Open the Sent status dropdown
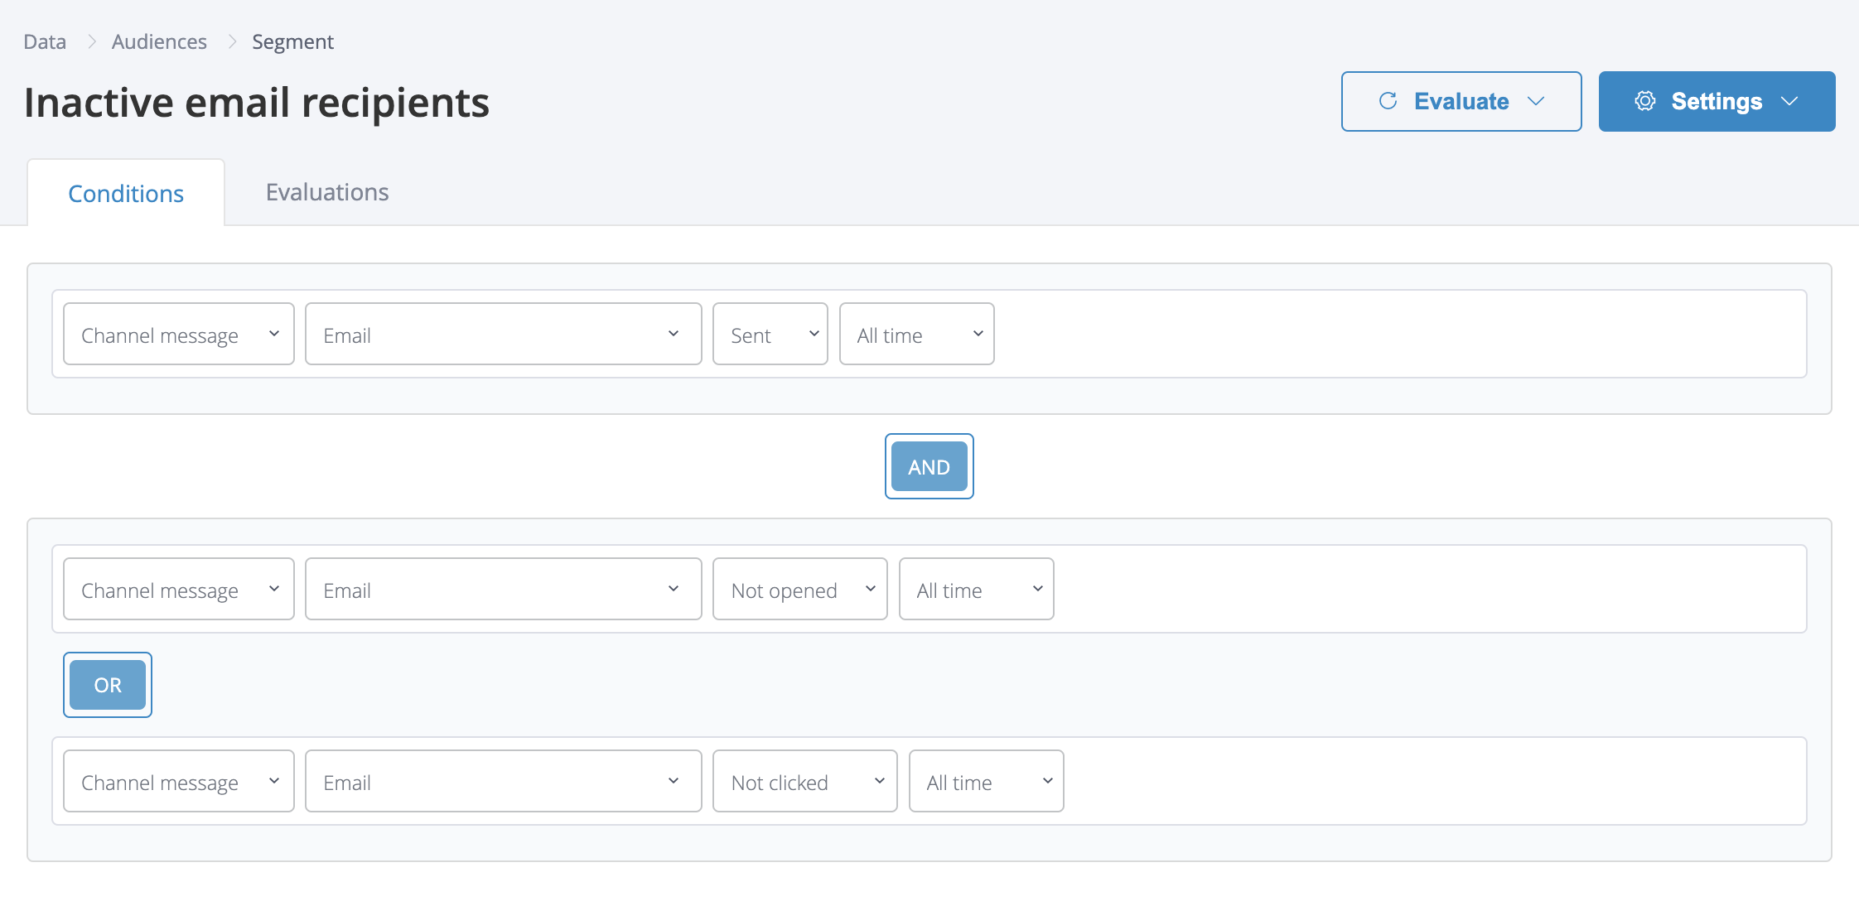The width and height of the screenshot is (1859, 906). [x=770, y=335]
